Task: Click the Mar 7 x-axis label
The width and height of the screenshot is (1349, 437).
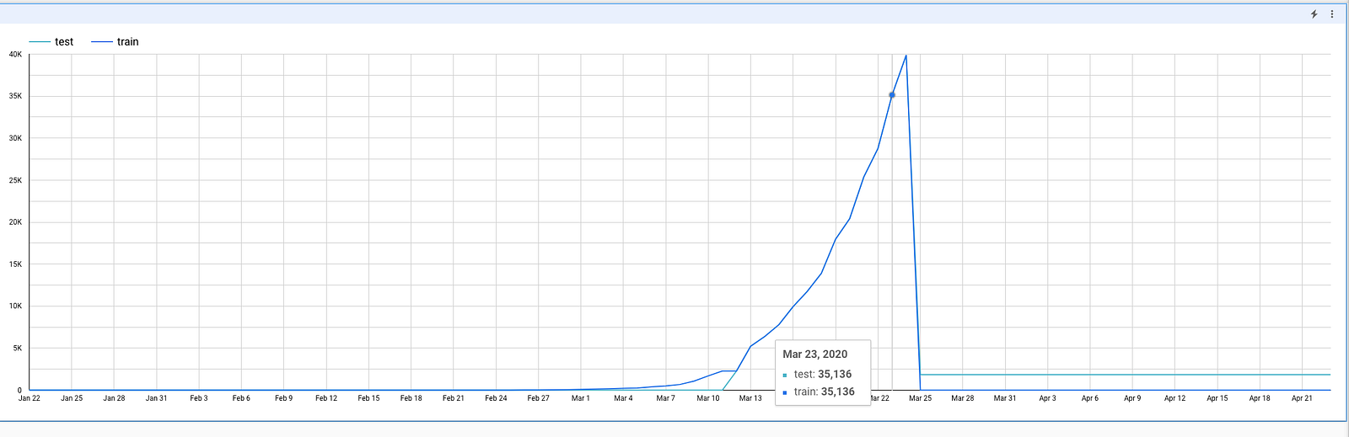Action: tap(665, 398)
